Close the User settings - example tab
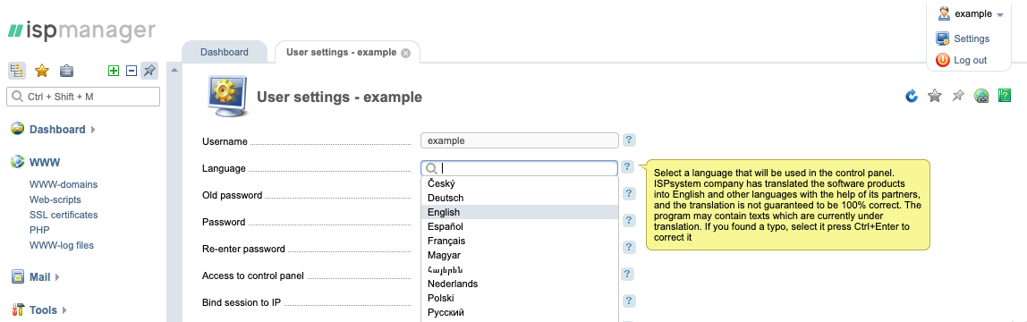Viewport: 1027px width, 322px height. [405, 53]
